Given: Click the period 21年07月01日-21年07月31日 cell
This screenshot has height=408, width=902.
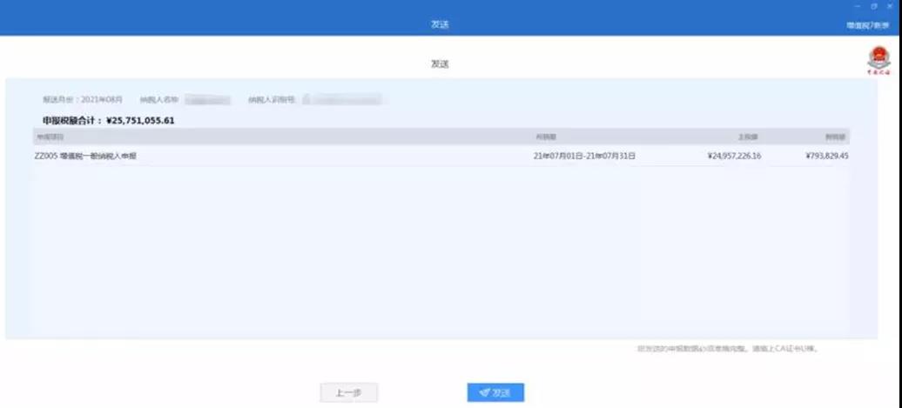Looking at the screenshot, I should [x=584, y=156].
